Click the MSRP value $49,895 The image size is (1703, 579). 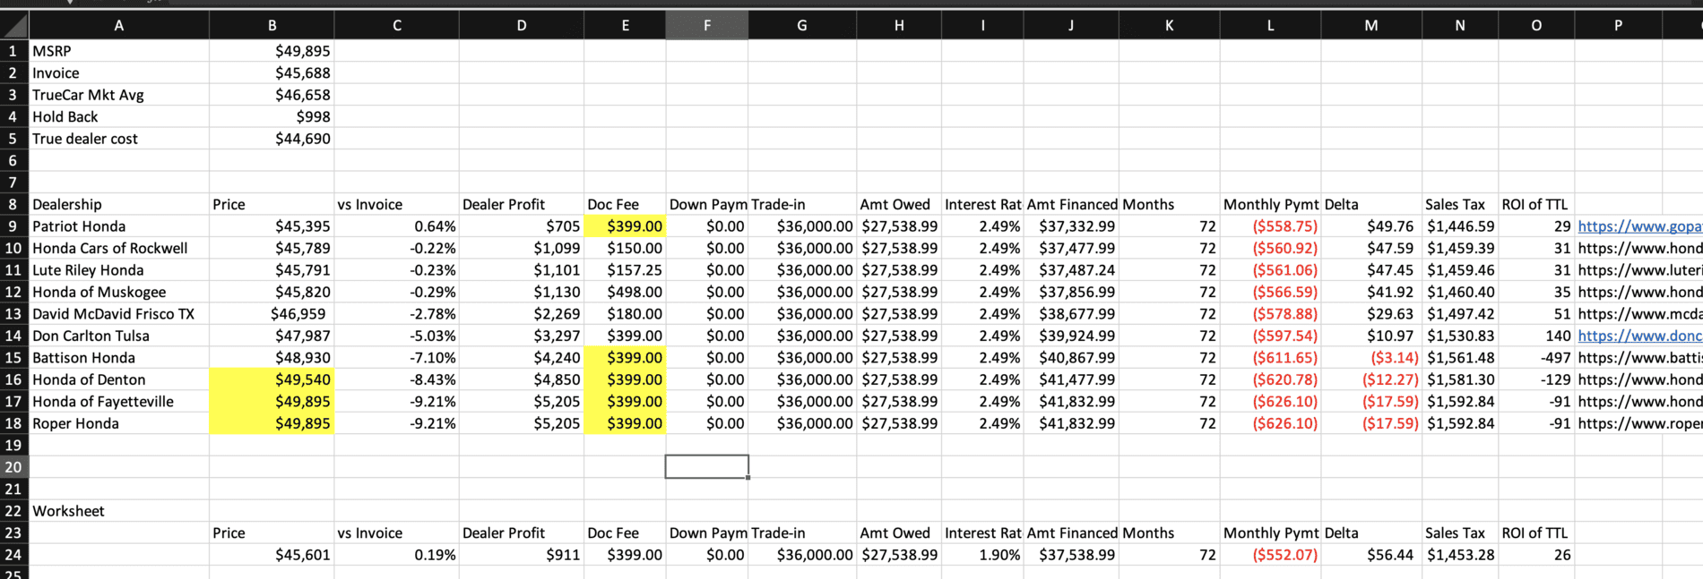coord(272,51)
